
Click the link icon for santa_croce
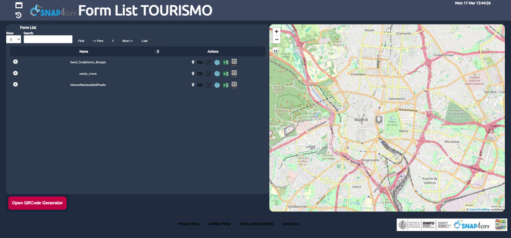(200, 74)
